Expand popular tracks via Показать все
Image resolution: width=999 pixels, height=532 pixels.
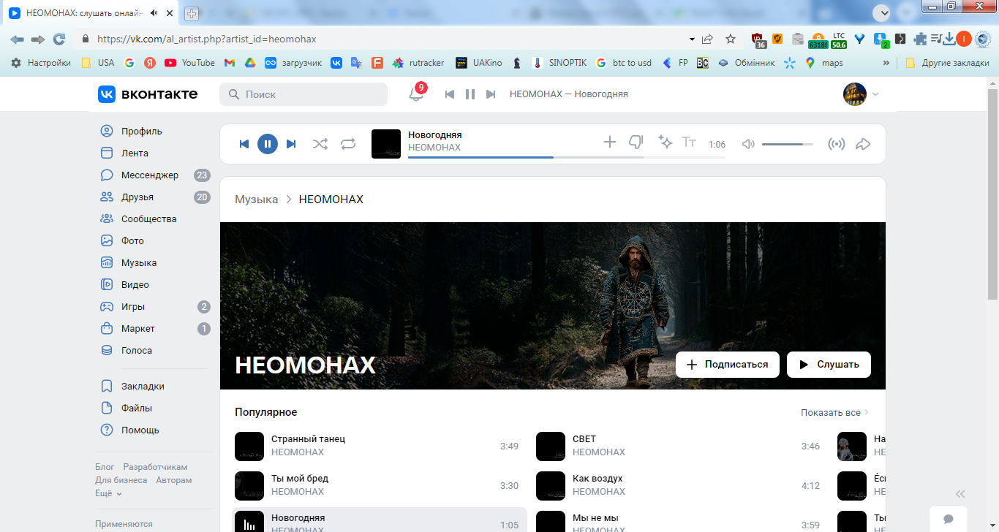tap(835, 413)
